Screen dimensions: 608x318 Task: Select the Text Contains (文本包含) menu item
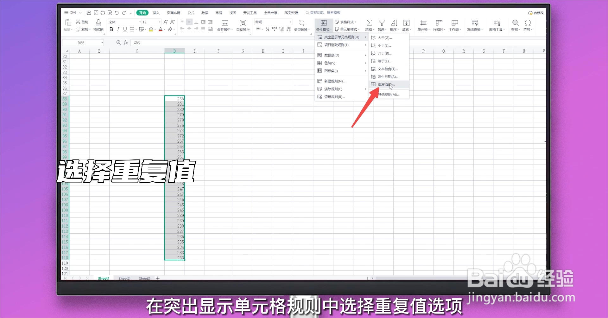tap(389, 69)
